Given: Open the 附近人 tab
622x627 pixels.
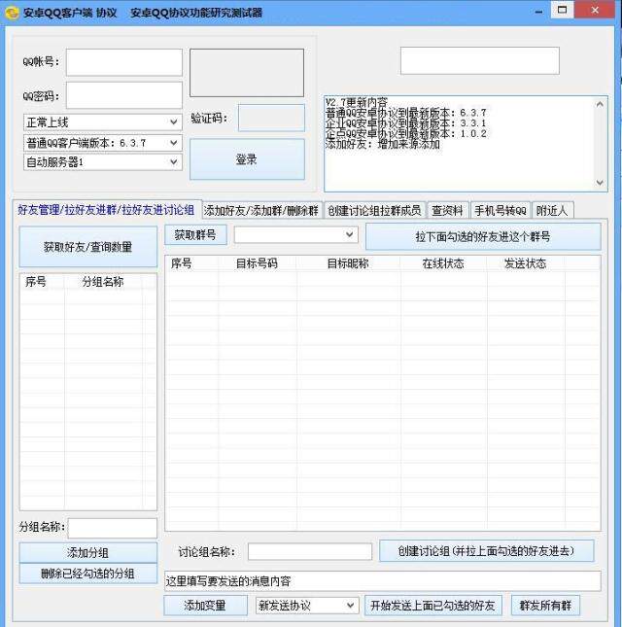Looking at the screenshot, I should (552, 210).
